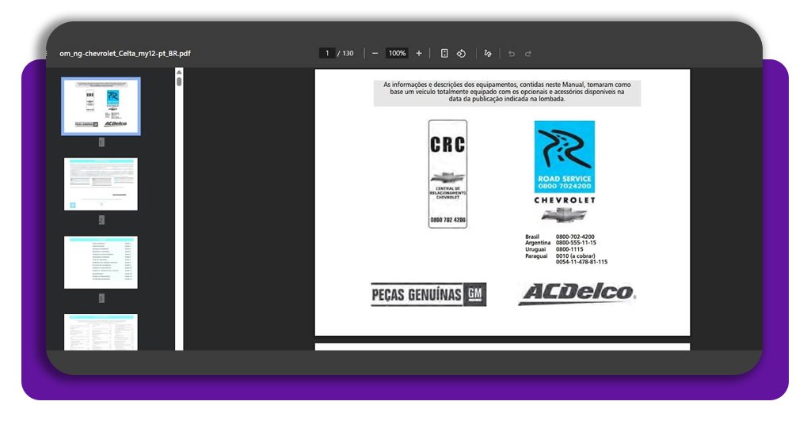Click the sidebar scrollbar up arrow
Image resolution: width=811 pixels, height=424 pixels.
[x=179, y=72]
